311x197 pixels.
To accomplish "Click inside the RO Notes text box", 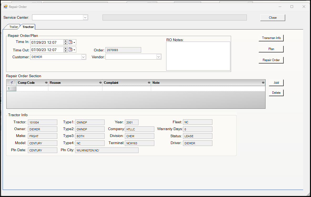I will coord(198,56).
